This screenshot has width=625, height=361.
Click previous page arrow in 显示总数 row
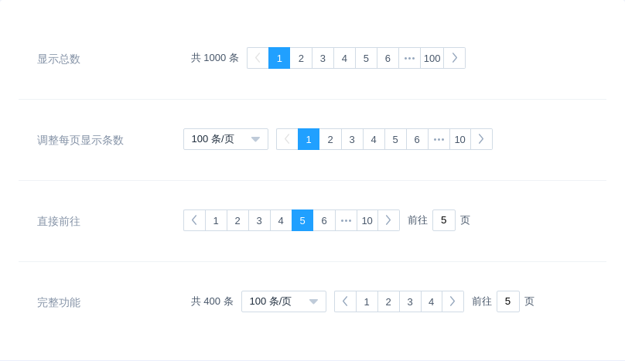coord(258,58)
